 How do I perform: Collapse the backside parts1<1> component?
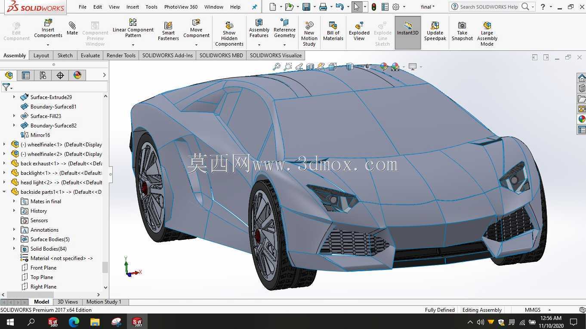[x=4, y=192]
